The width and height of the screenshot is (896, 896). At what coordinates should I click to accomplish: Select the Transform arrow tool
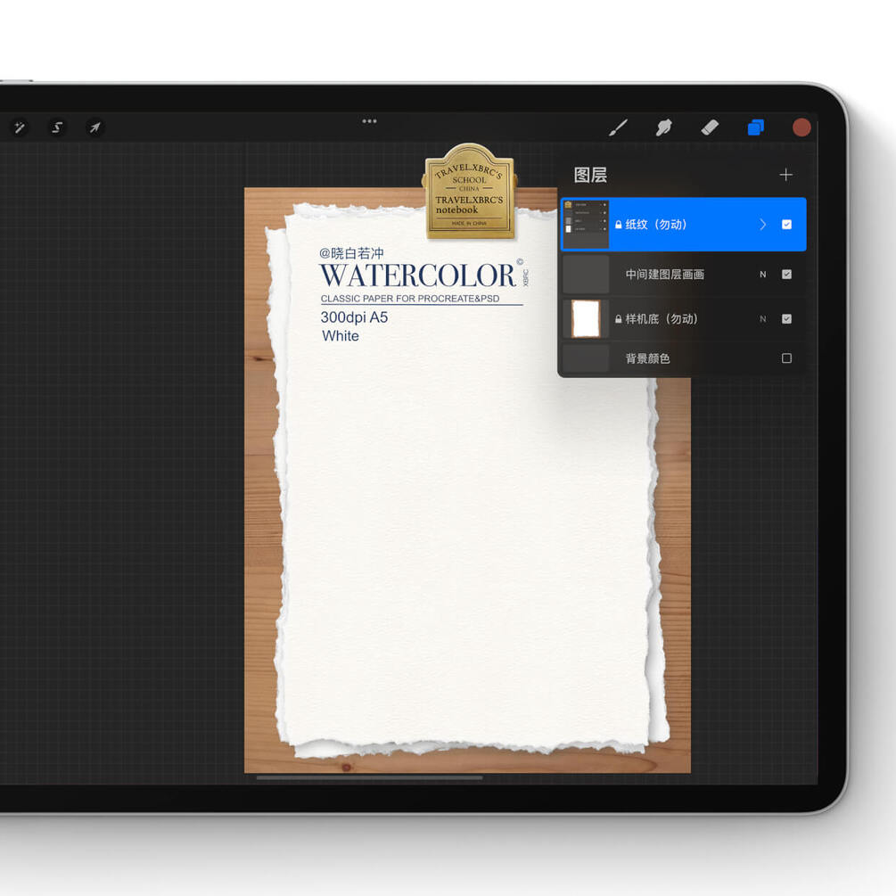point(95,127)
